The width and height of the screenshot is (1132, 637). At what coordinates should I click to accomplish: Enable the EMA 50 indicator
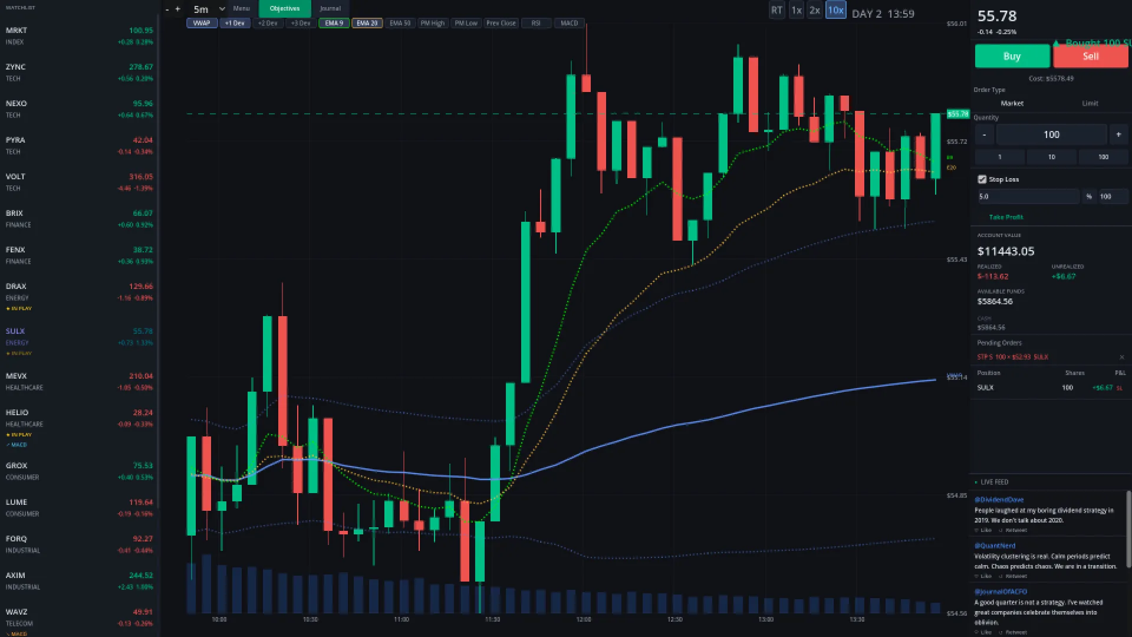point(400,23)
